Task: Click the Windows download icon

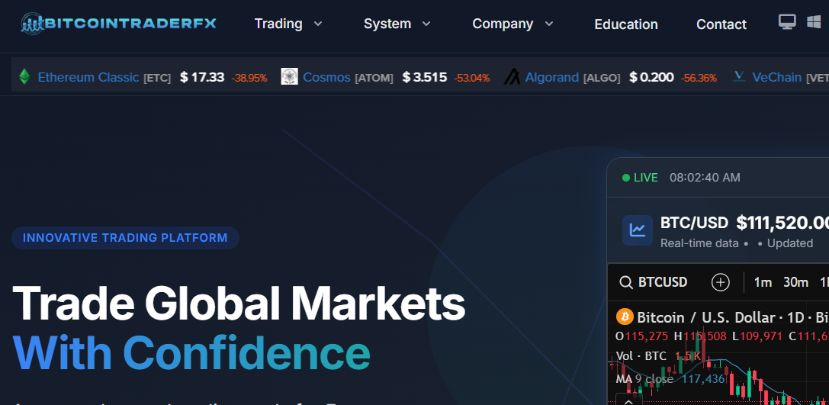Action: (814, 21)
